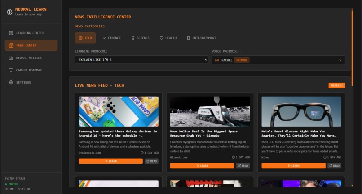Click the green online status dot
Image resolution: width=362 pixels, height=194 pixels.
tap(6, 184)
